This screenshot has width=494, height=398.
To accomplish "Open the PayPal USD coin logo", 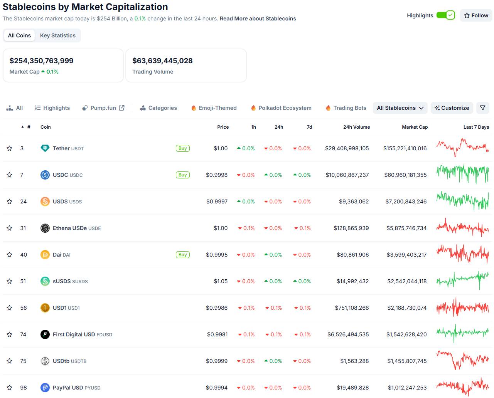I will 45,388.
